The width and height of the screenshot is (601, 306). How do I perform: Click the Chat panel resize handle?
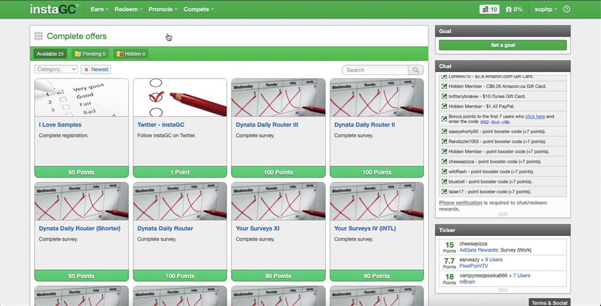coord(502,214)
